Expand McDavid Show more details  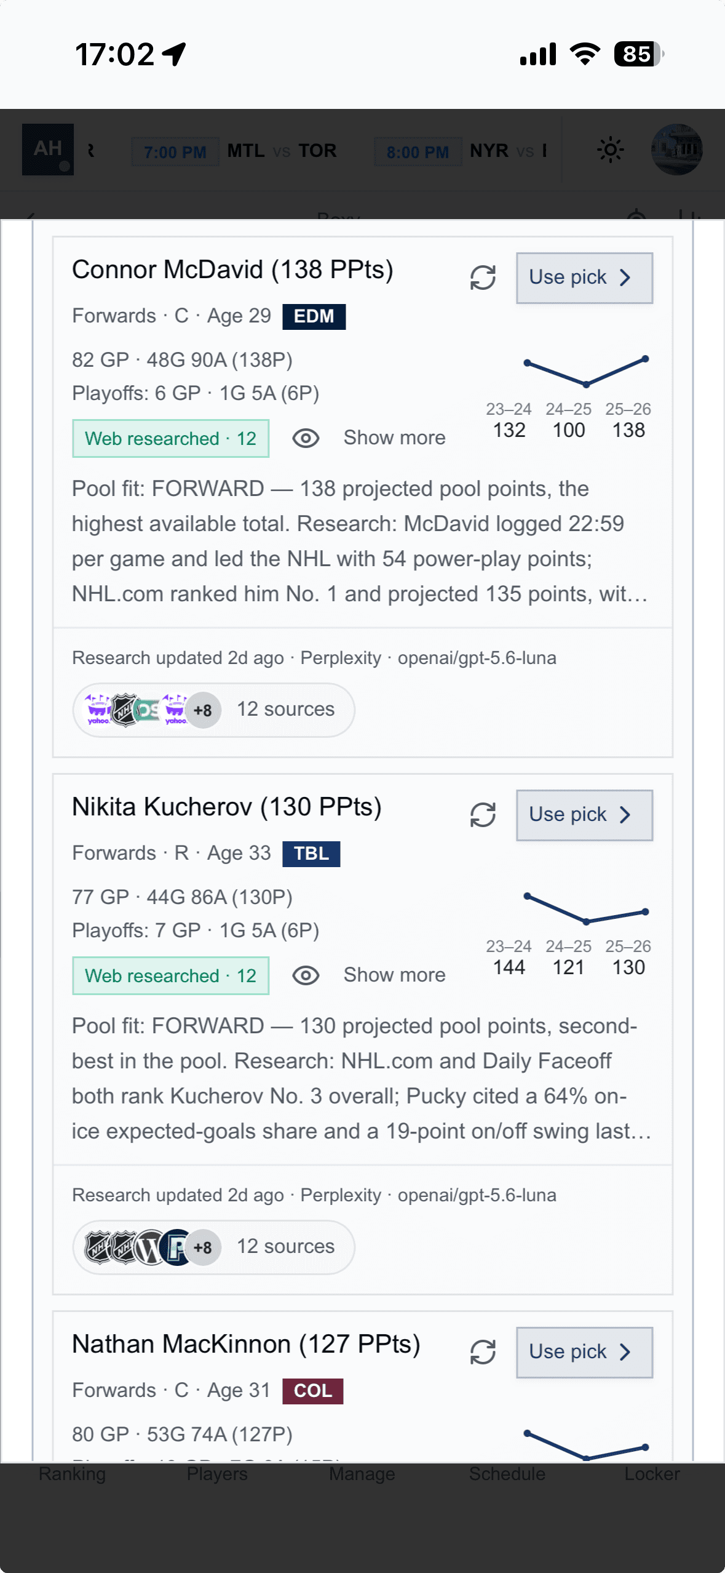coord(394,438)
